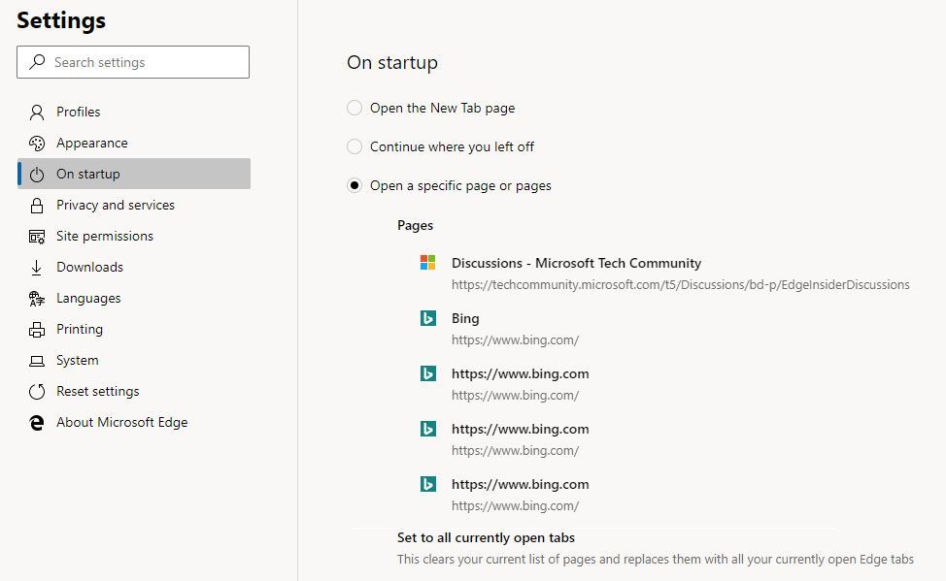
Task: Open the Downloads settings section
Action: [x=134, y=267]
